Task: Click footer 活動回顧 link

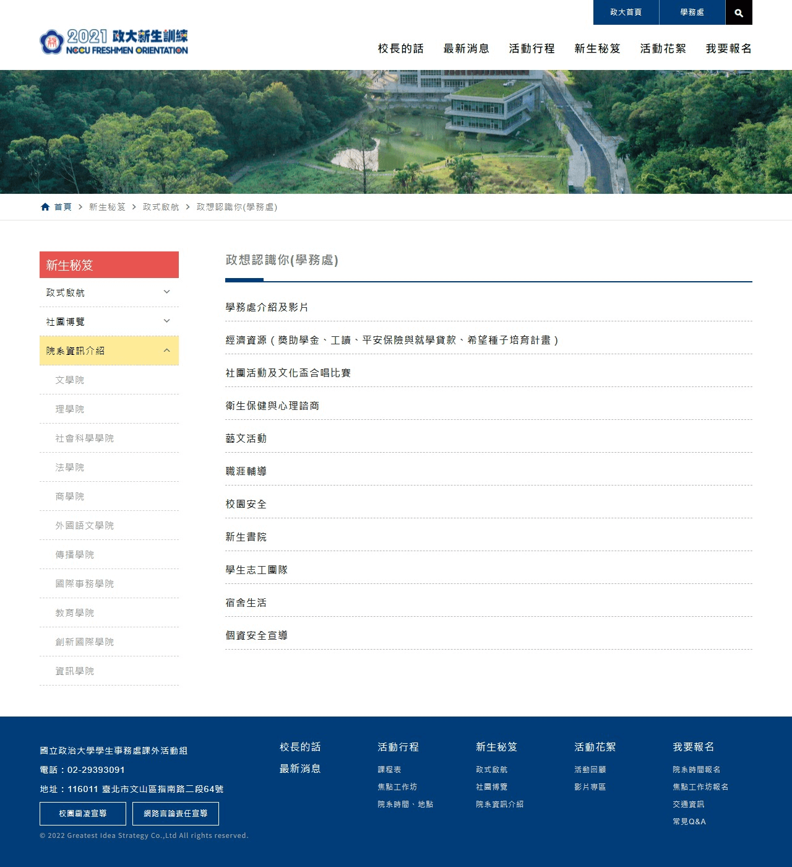Action: [590, 769]
